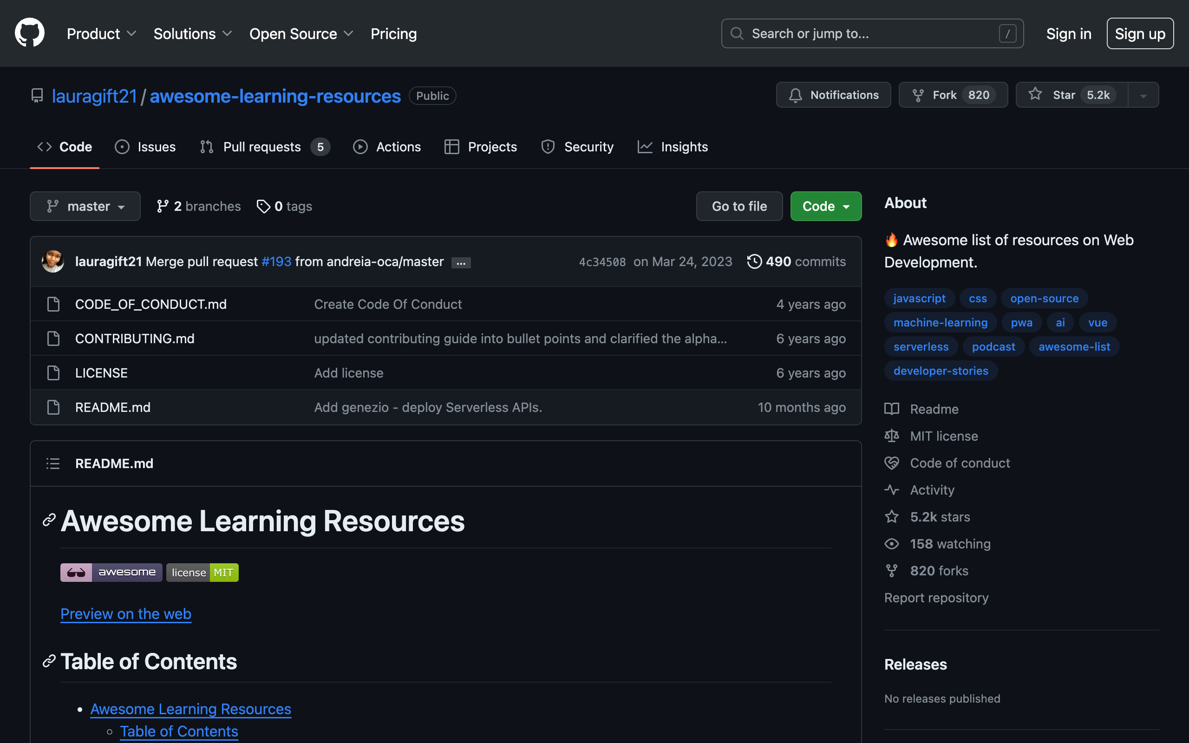Open the star lists dropdown arrow
Image resolution: width=1189 pixels, height=743 pixels.
point(1143,95)
